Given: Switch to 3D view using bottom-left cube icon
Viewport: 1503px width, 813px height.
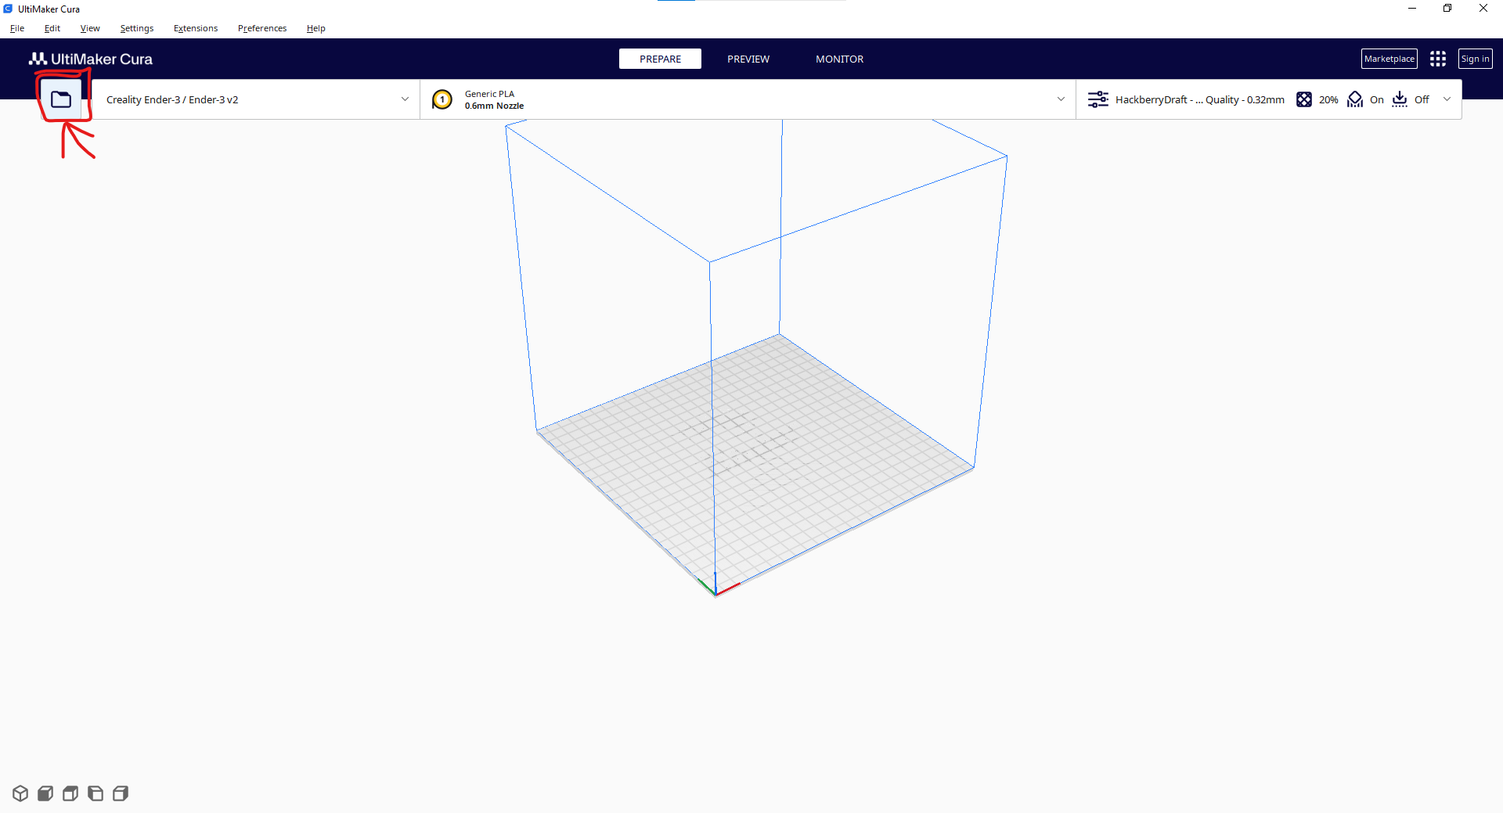Looking at the screenshot, I should [x=20, y=793].
